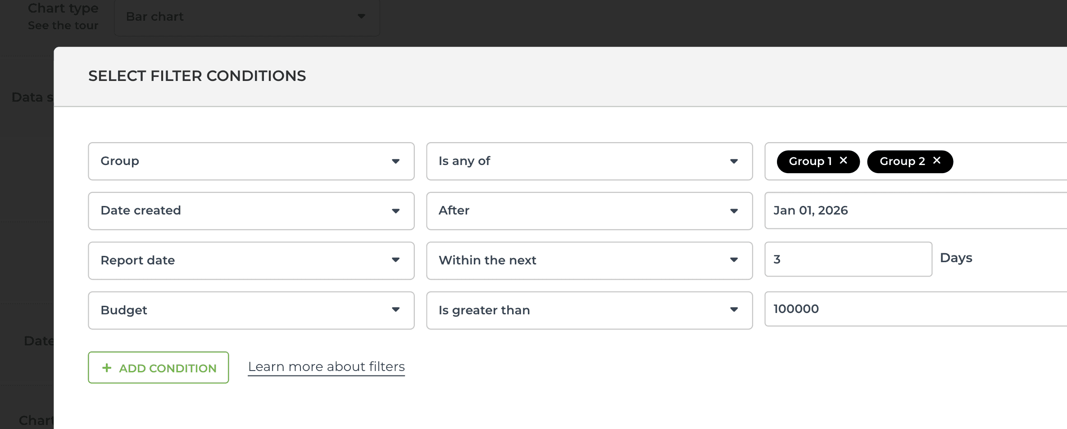1067x429 pixels.
Task: Click the Jan 01, 2026 date field
Action: click(x=914, y=210)
